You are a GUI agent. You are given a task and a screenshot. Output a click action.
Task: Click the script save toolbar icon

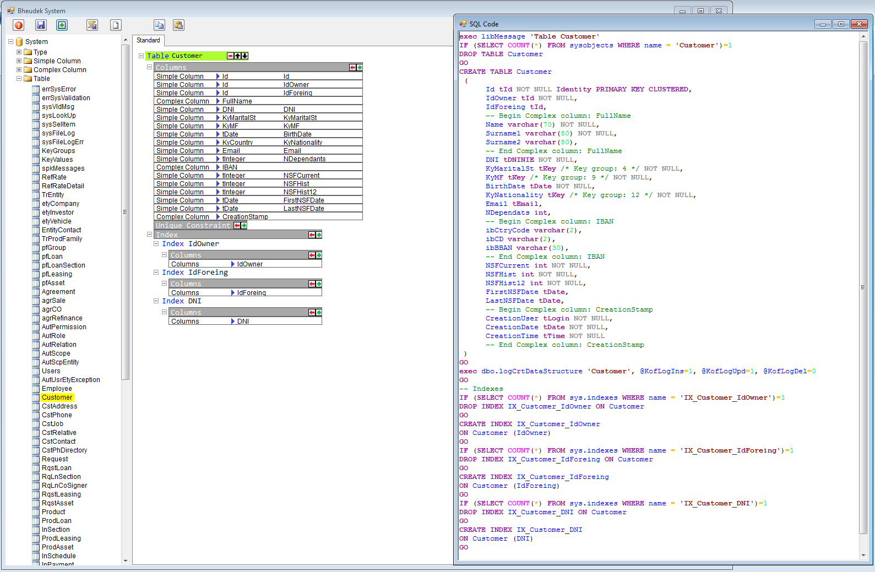click(92, 25)
